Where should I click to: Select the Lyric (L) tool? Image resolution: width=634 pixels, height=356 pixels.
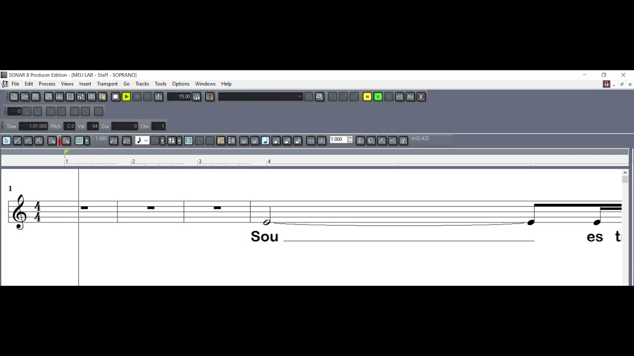360,141
